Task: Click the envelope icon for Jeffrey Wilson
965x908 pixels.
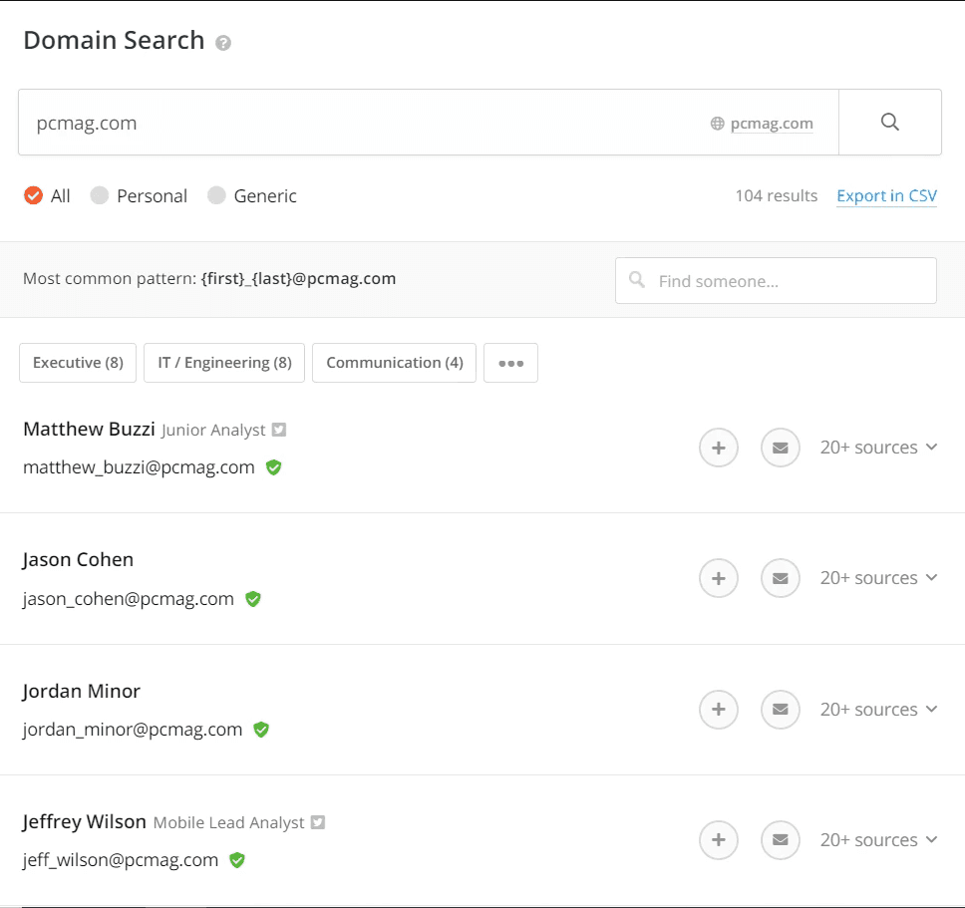Action: point(781,840)
